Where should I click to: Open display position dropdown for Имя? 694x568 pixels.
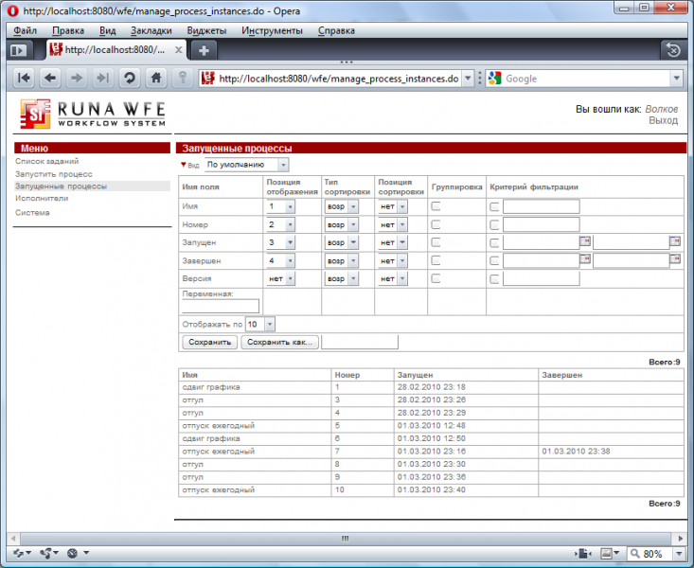point(280,206)
